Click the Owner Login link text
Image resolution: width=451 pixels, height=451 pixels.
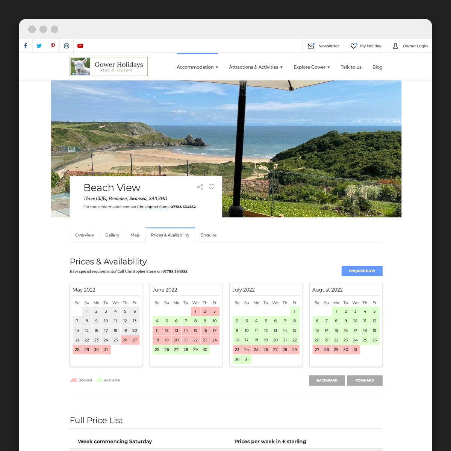tap(415, 46)
